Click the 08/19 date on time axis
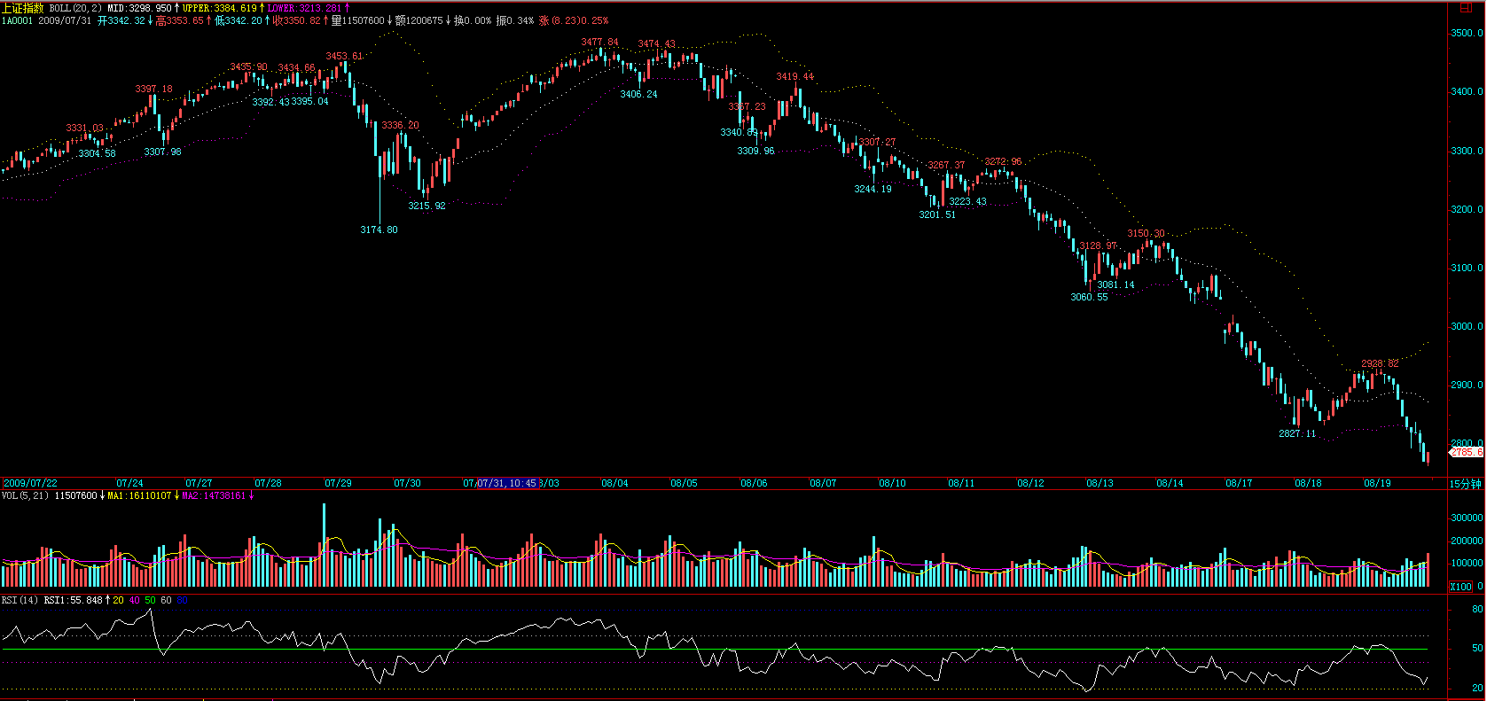Image resolution: width=1487 pixels, height=701 pixels. (1377, 483)
